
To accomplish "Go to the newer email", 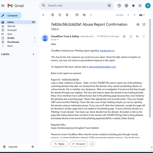I will (128, 15).
